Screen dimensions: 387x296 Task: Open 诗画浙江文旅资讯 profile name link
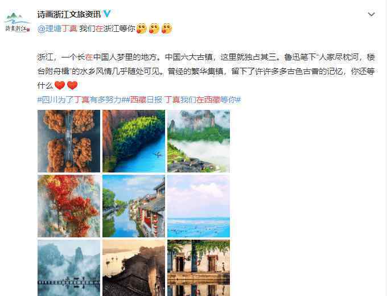click(69, 14)
